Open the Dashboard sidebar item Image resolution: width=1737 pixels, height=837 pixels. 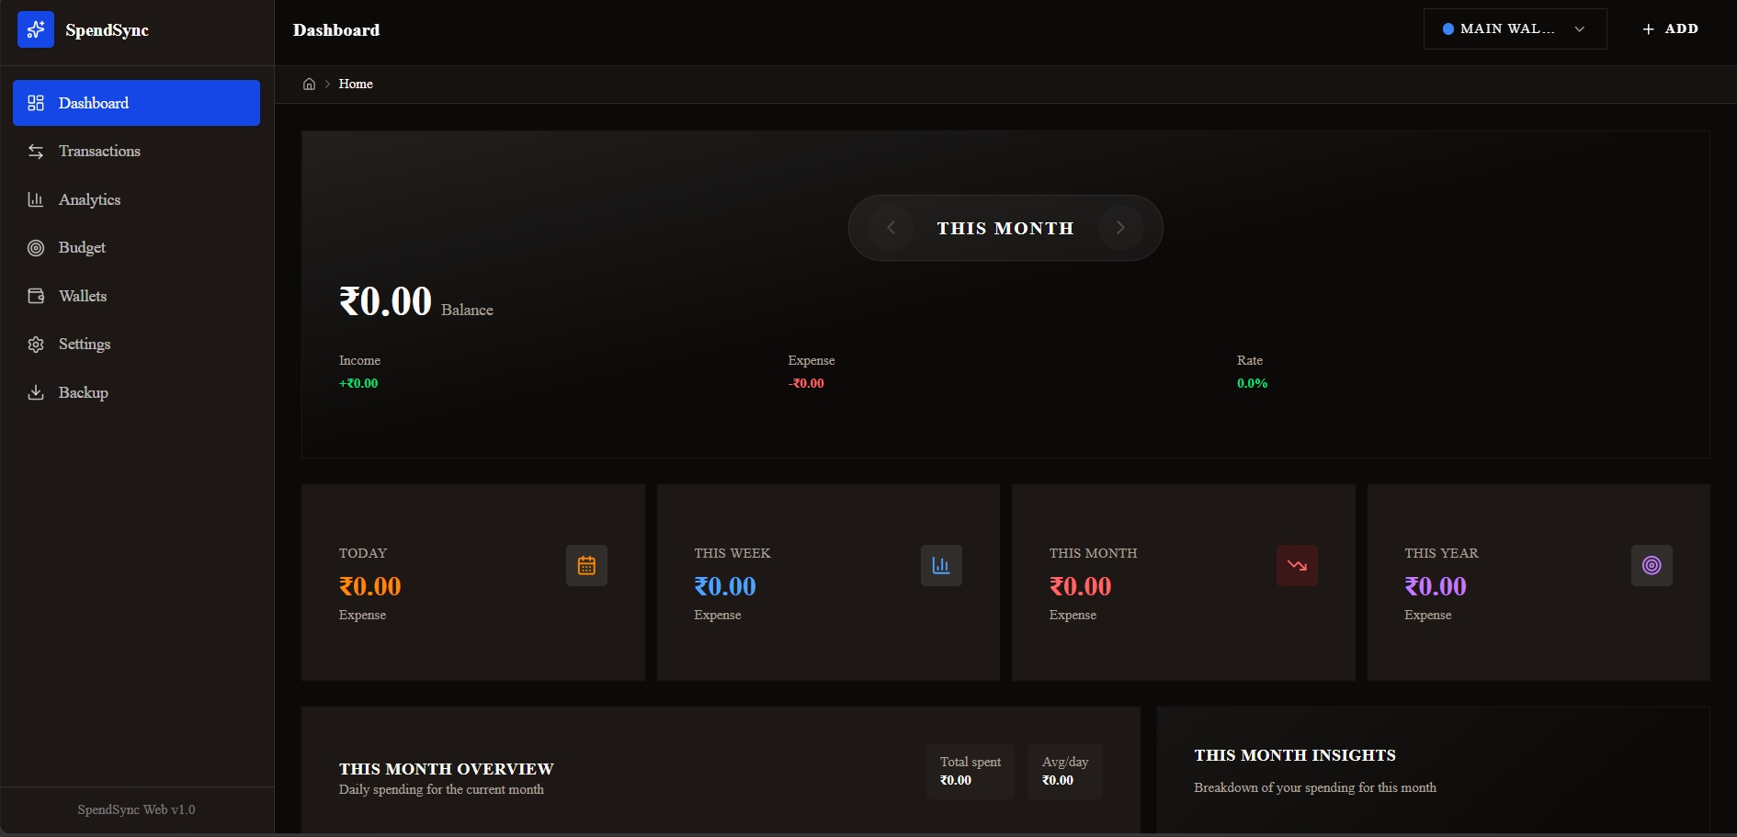[x=136, y=103]
